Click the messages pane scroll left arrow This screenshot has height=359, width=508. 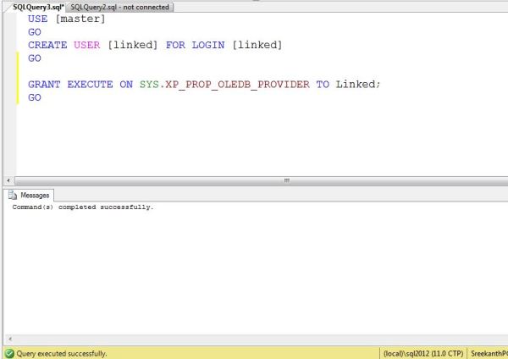[8, 339]
